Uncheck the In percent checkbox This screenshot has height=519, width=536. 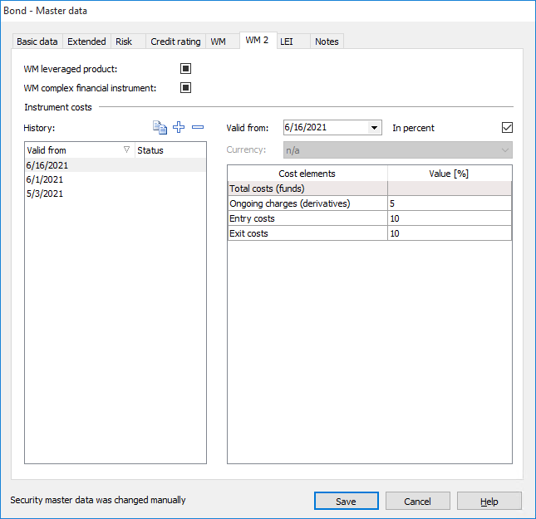click(508, 128)
